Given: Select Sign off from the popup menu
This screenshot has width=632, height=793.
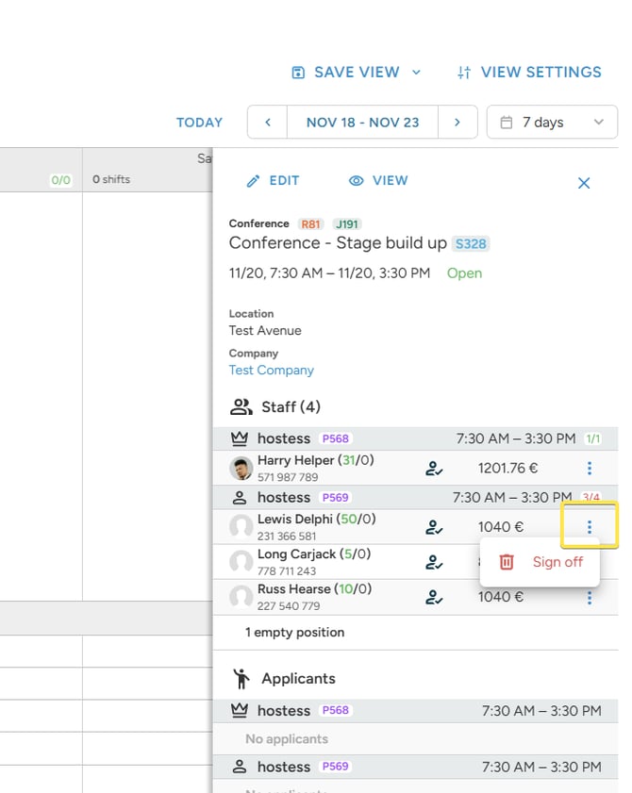Looking at the screenshot, I should point(540,562).
